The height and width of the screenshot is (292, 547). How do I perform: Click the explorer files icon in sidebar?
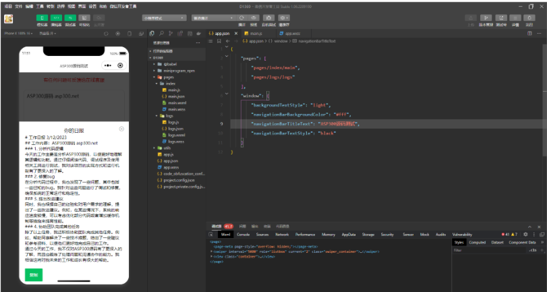152,32
